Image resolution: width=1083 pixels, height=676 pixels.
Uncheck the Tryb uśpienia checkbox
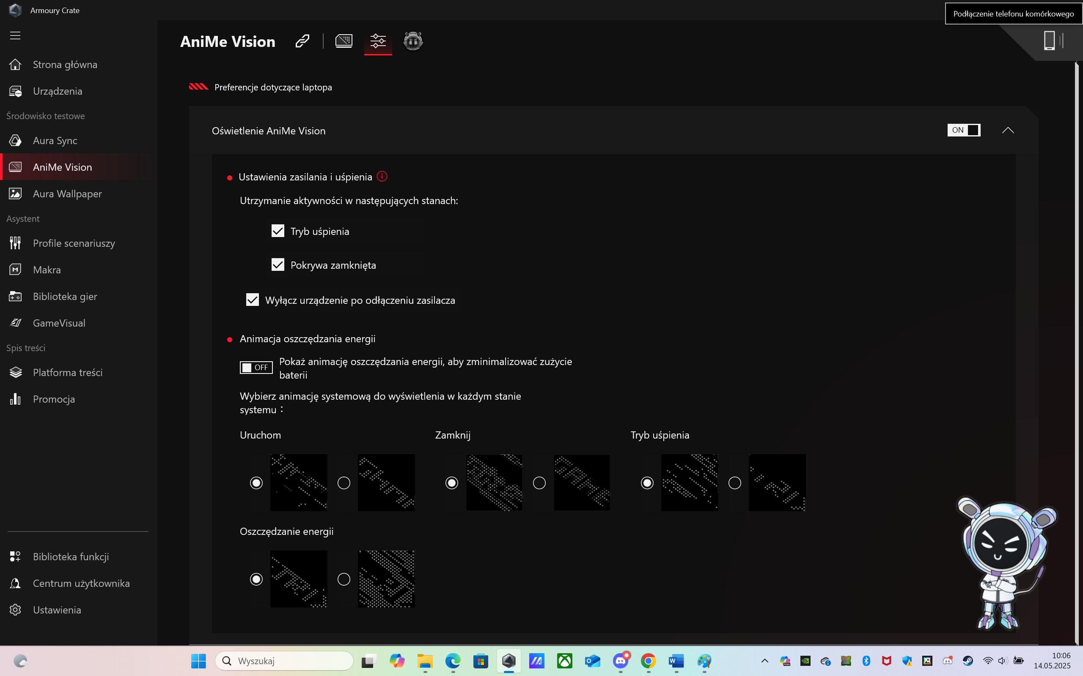pyautogui.click(x=278, y=231)
